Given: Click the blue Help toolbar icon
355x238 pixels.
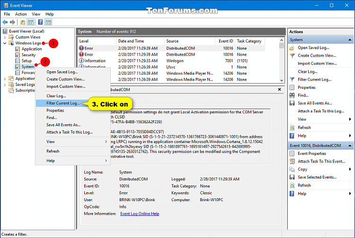Looking at the screenshot, I should pyautogui.click(x=41, y=22).
